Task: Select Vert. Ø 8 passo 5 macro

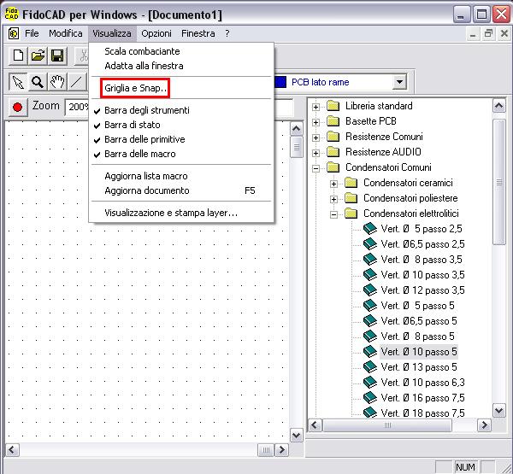Action: (x=417, y=336)
